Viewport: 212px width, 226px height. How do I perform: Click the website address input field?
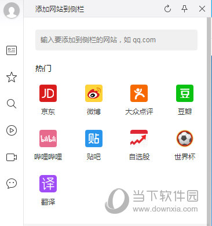[116, 40]
